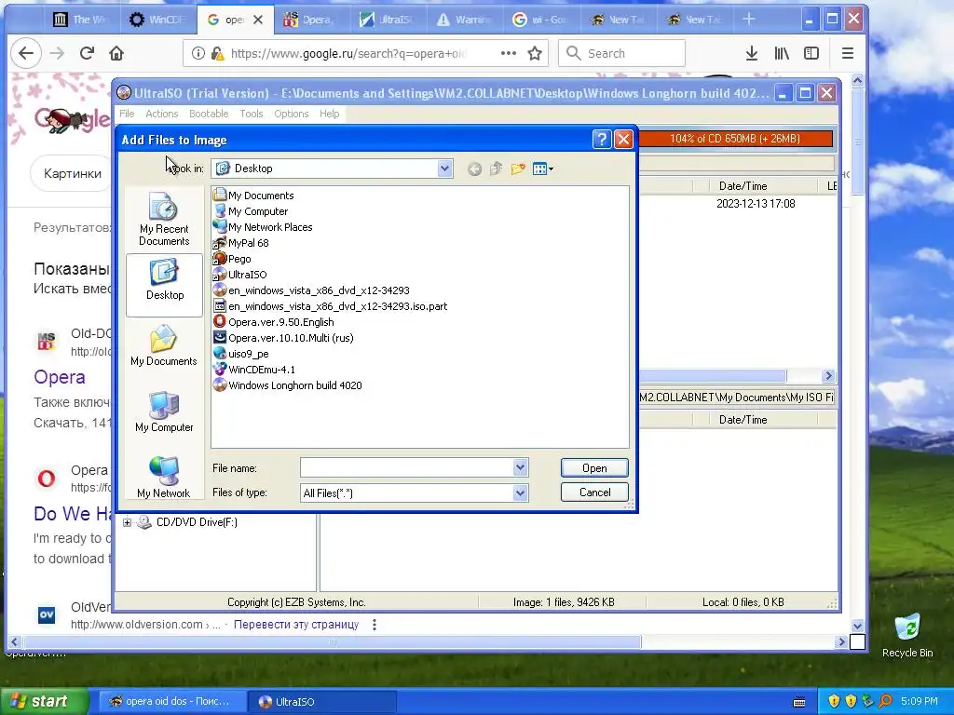Select Opera.ver.9.50.English installer

(273, 322)
